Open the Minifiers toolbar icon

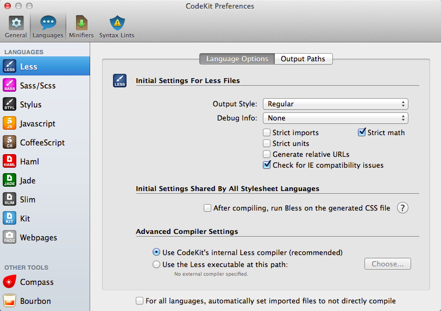click(81, 23)
